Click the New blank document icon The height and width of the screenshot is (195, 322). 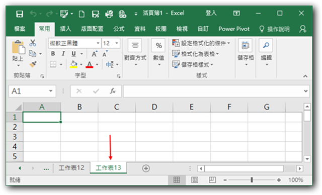[x=82, y=14]
